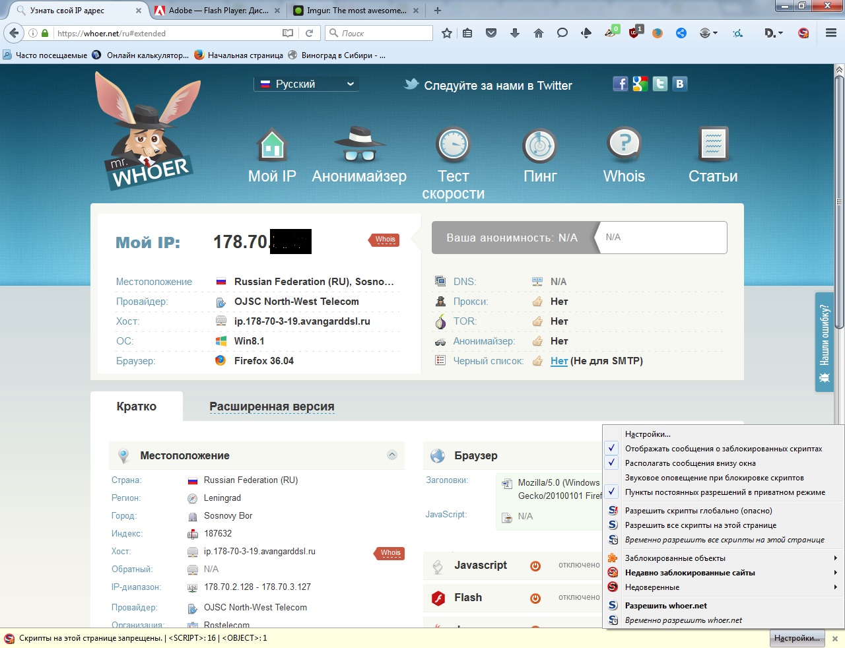The height and width of the screenshot is (648, 845).
Task: Click the mr. WHOER rabbit logo
Action: 149,131
